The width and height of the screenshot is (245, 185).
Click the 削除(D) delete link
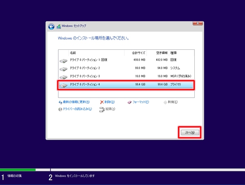tap(109, 102)
